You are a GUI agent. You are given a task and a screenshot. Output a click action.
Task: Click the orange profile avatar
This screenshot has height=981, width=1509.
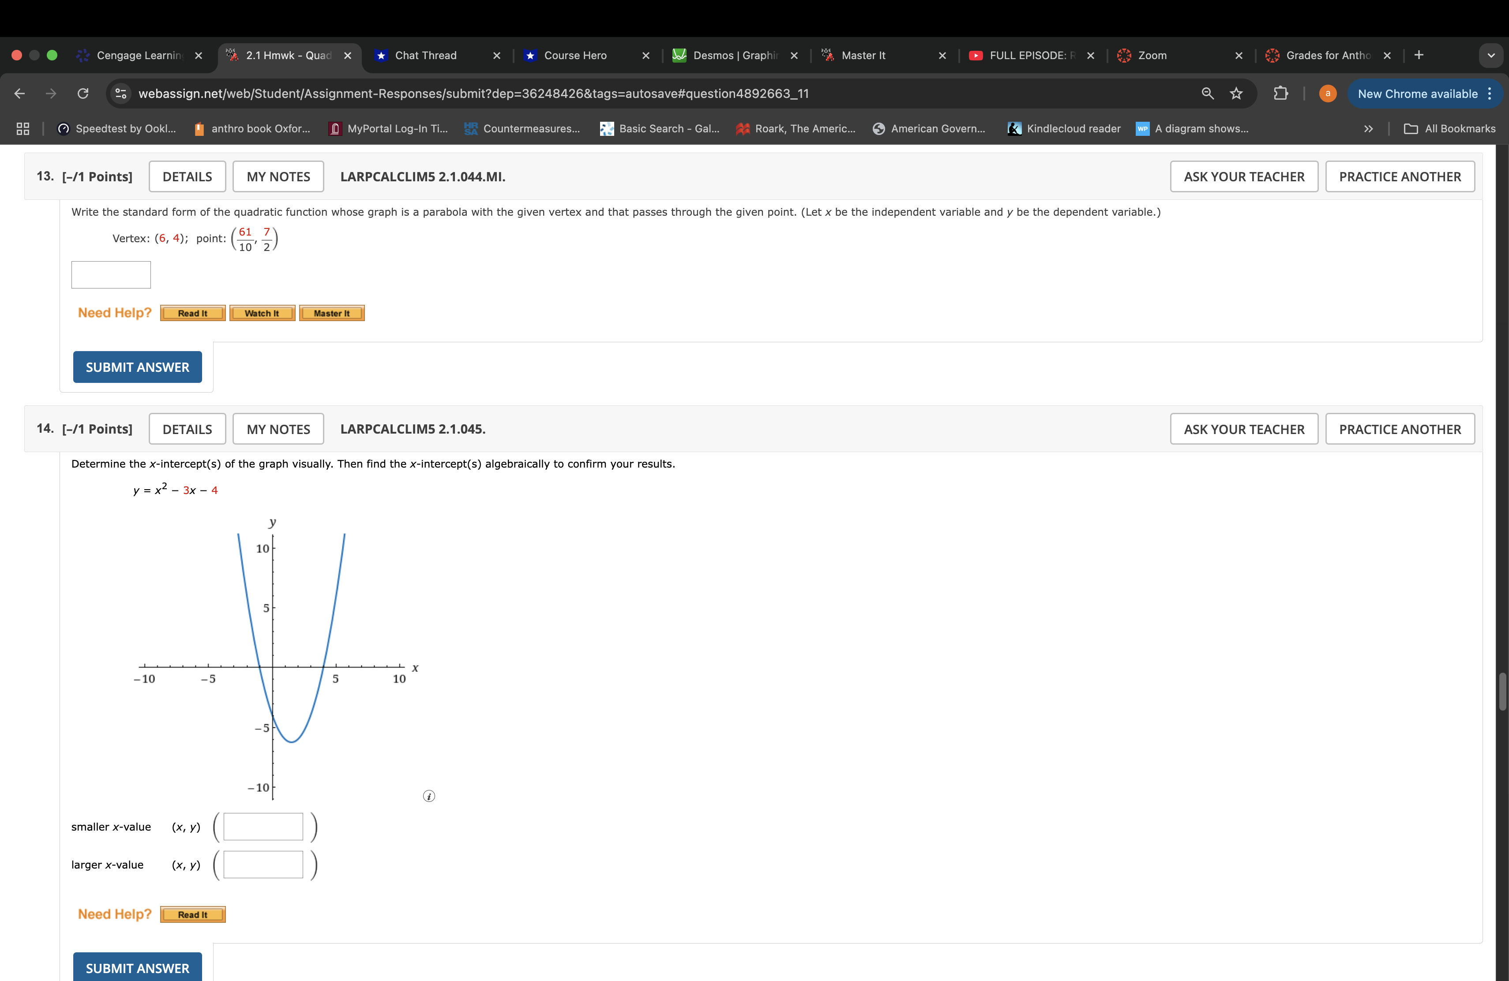pos(1327,94)
